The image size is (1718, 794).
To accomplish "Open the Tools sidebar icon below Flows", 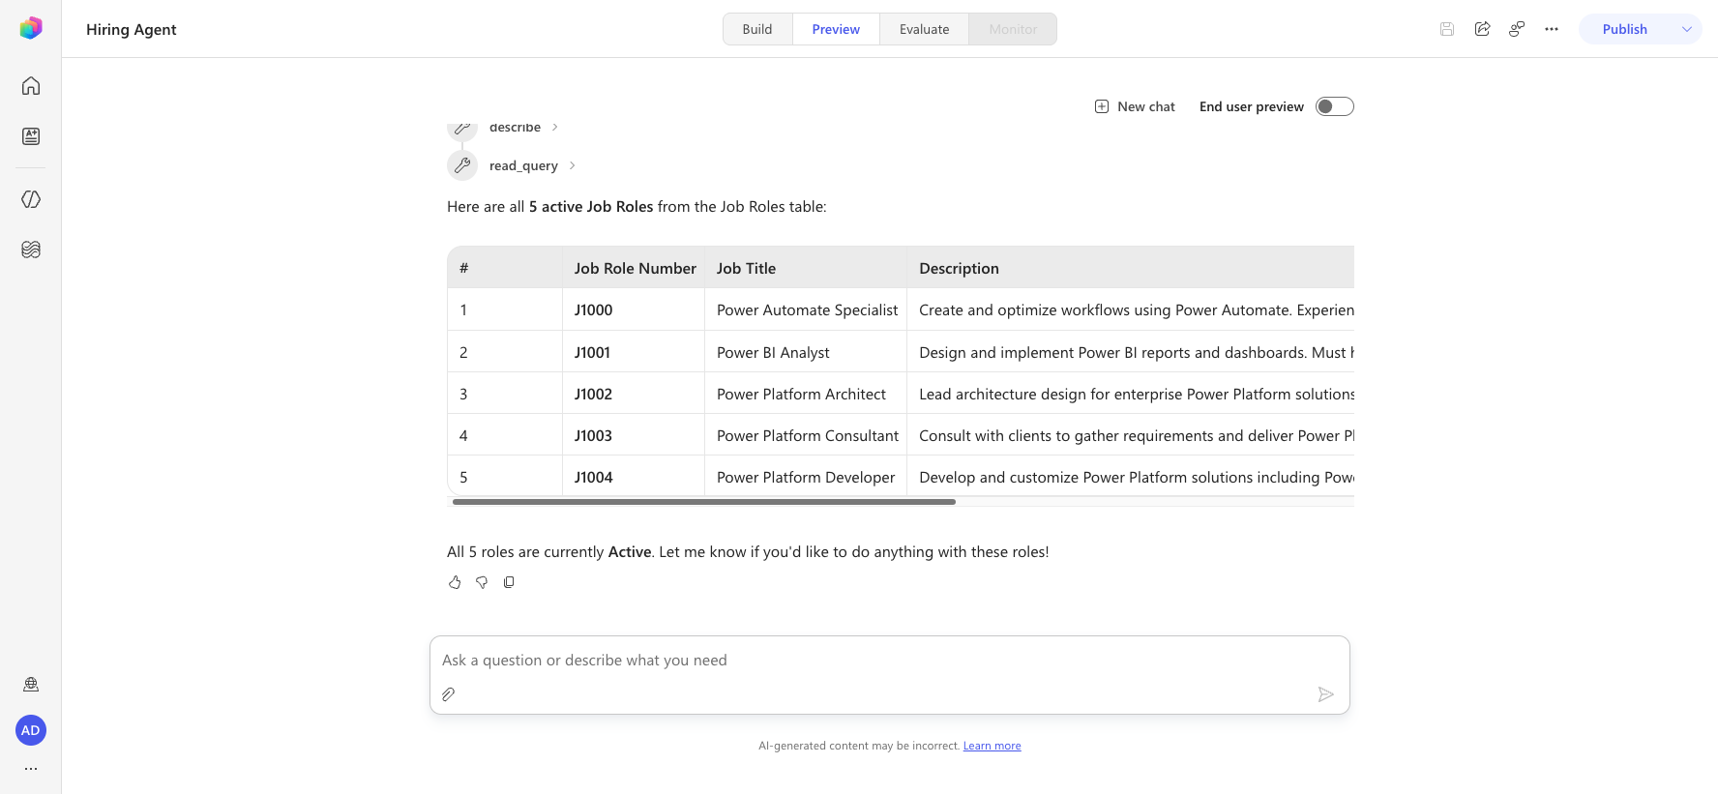I will point(31,250).
